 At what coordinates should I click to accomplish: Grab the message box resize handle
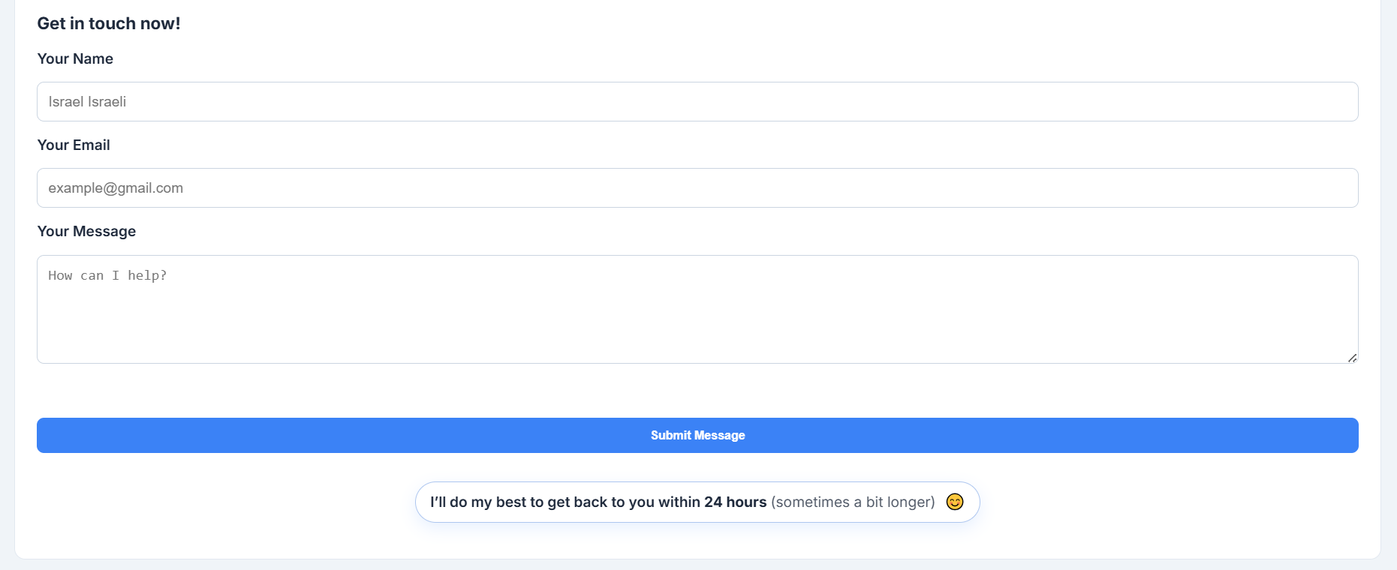pyautogui.click(x=1352, y=358)
